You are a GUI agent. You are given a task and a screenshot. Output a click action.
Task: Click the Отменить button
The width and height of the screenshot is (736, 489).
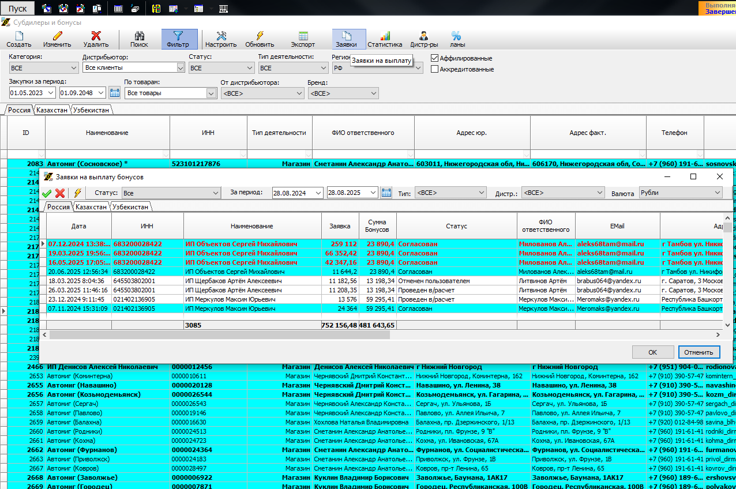coord(699,352)
